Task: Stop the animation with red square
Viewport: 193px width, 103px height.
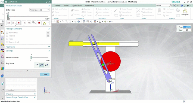Action: click(39, 23)
